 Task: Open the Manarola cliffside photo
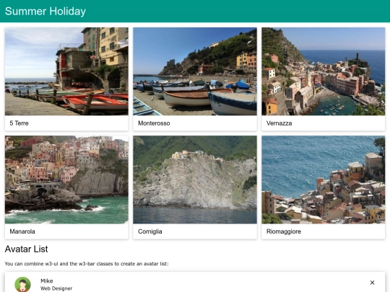[x=66, y=180]
